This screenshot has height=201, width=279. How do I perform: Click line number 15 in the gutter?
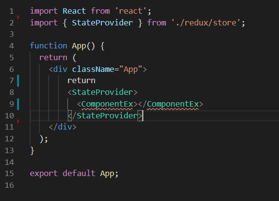[x=9, y=174]
